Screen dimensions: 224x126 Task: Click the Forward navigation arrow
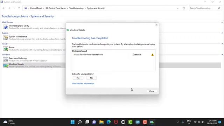pyautogui.click(x=9, y=8)
